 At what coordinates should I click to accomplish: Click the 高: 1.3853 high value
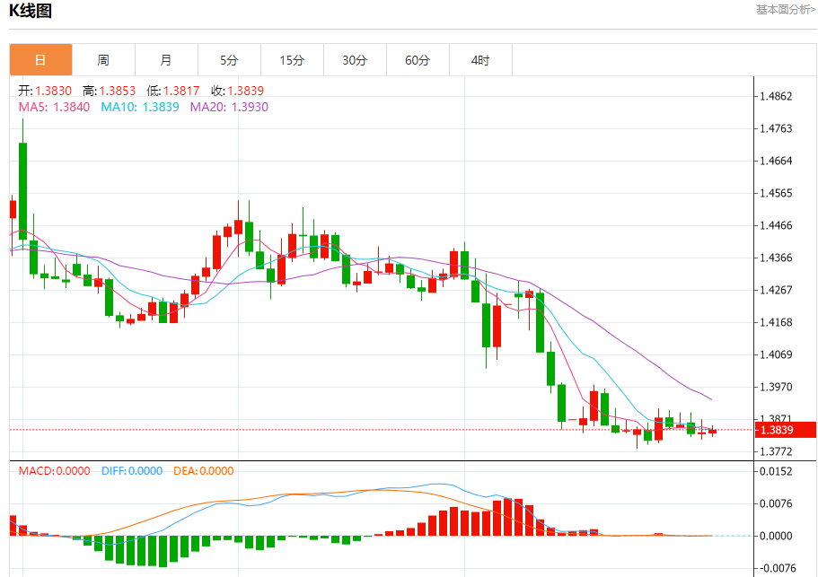pos(109,91)
